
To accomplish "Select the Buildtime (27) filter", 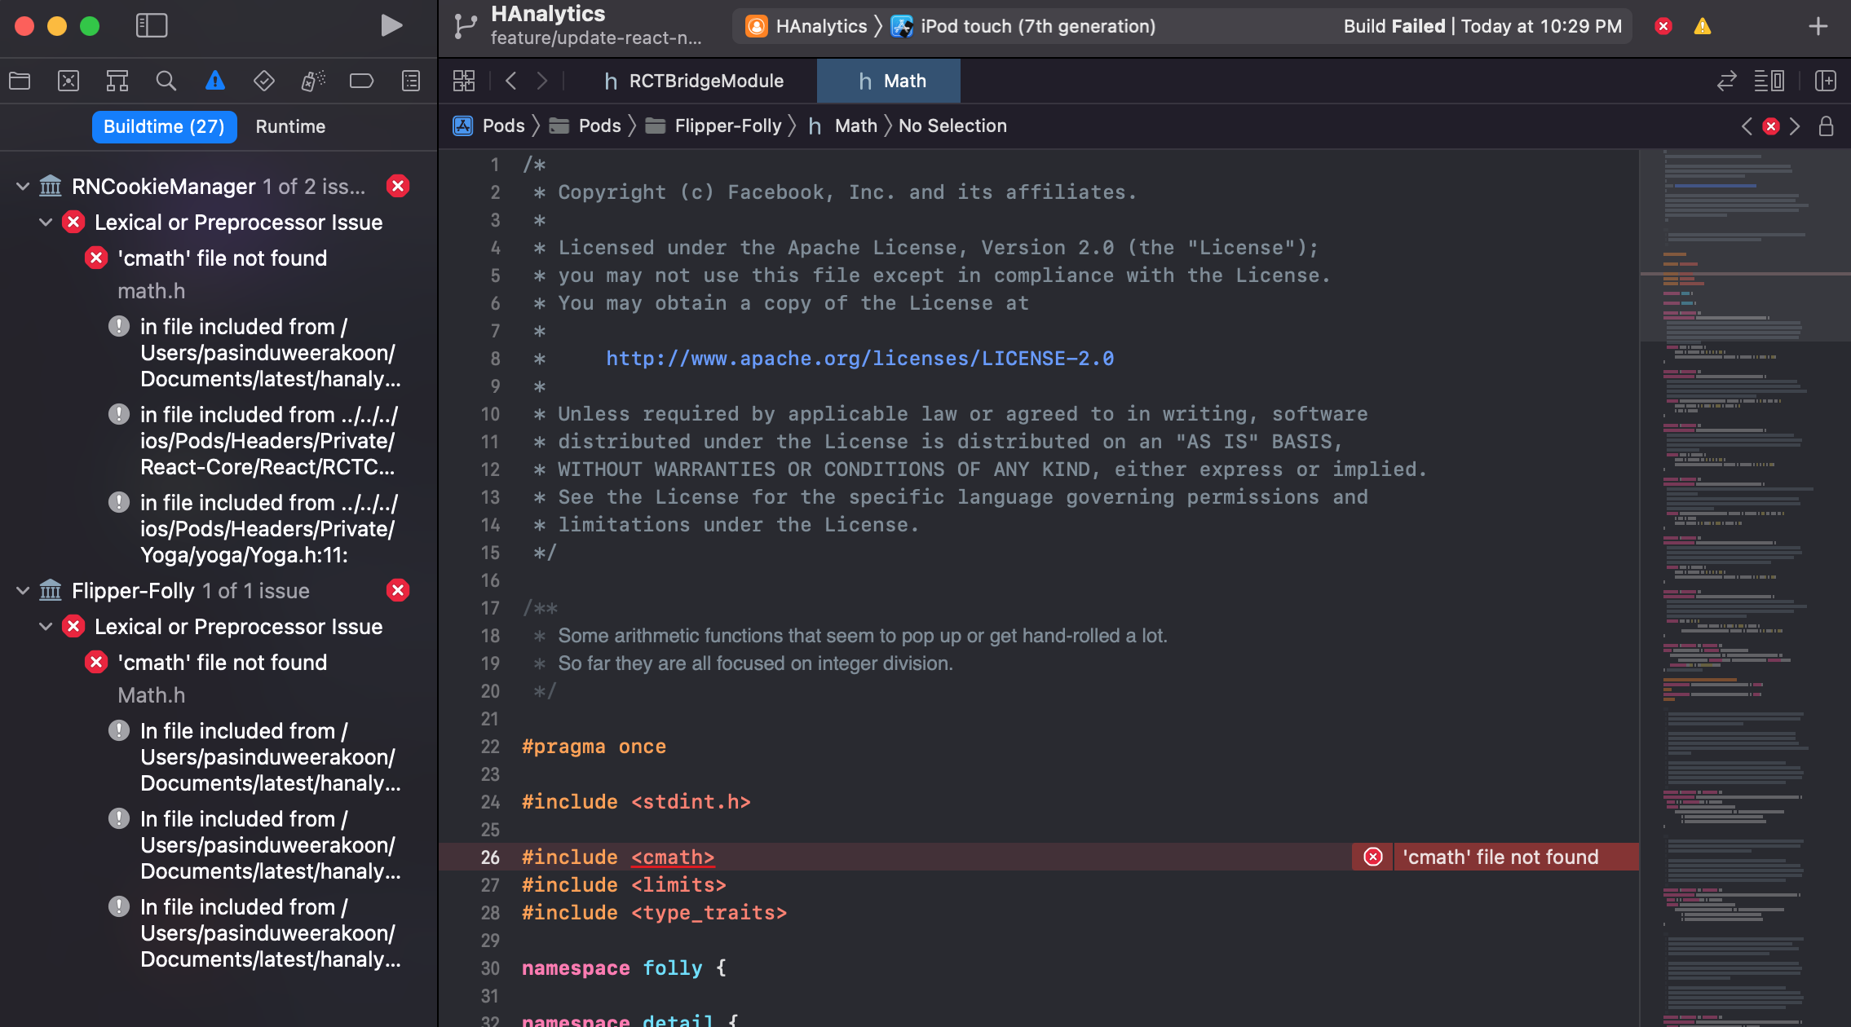I will pyautogui.click(x=164, y=126).
